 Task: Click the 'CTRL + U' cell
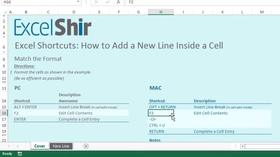pyautogui.click(x=157, y=125)
